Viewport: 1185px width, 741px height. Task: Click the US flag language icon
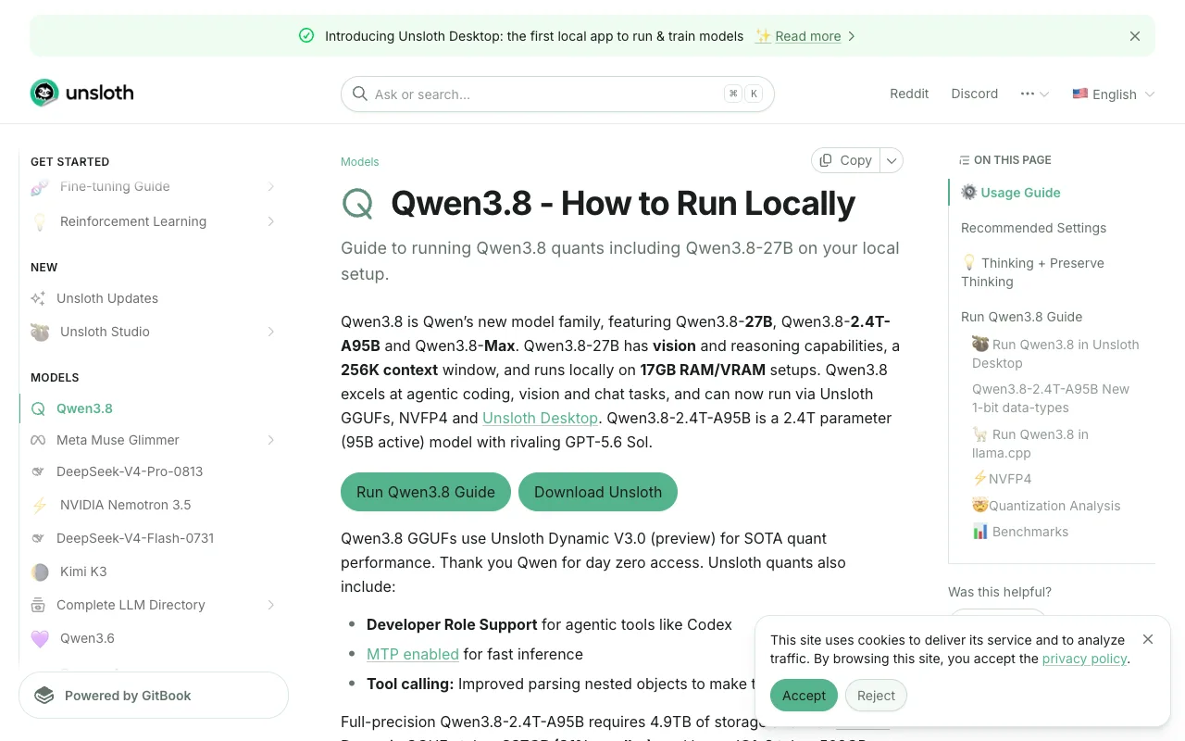tap(1080, 94)
